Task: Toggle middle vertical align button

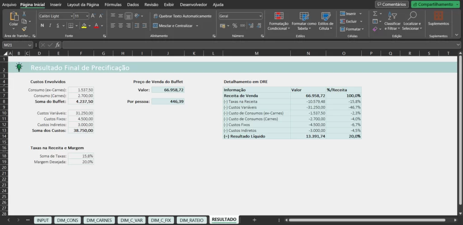Action: pos(120,16)
